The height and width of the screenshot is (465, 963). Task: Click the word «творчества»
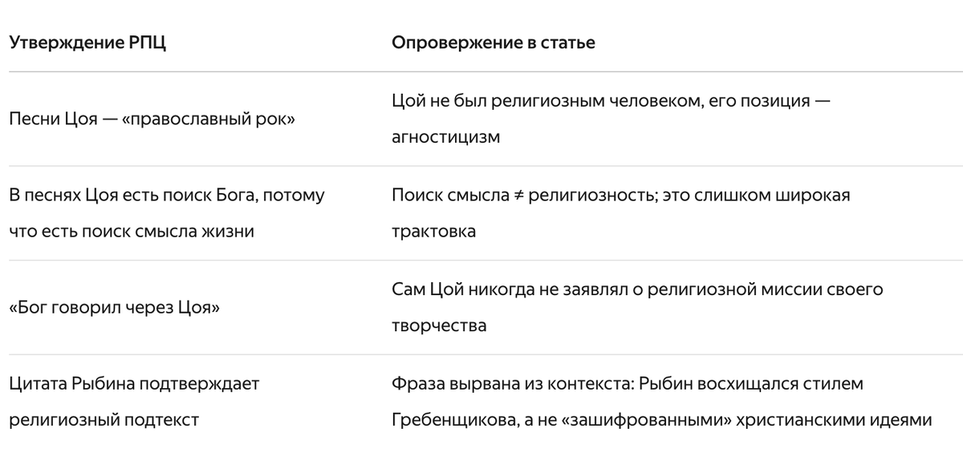tap(439, 325)
